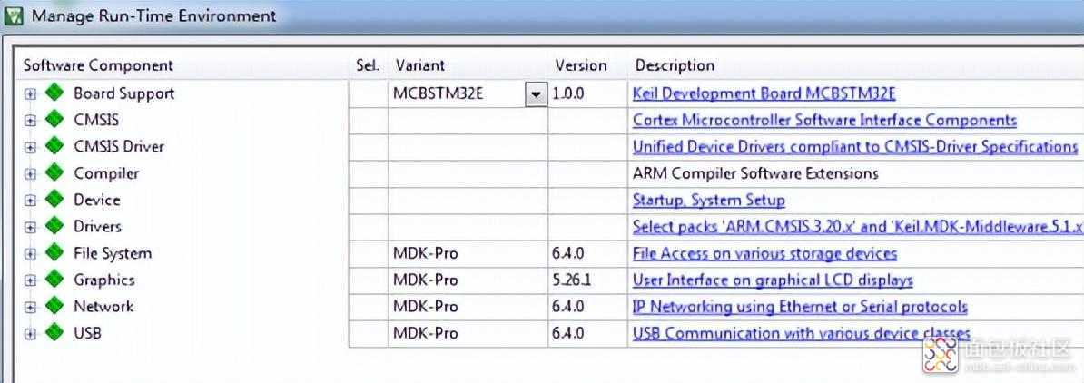Click the Version column header

click(x=580, y=65)
